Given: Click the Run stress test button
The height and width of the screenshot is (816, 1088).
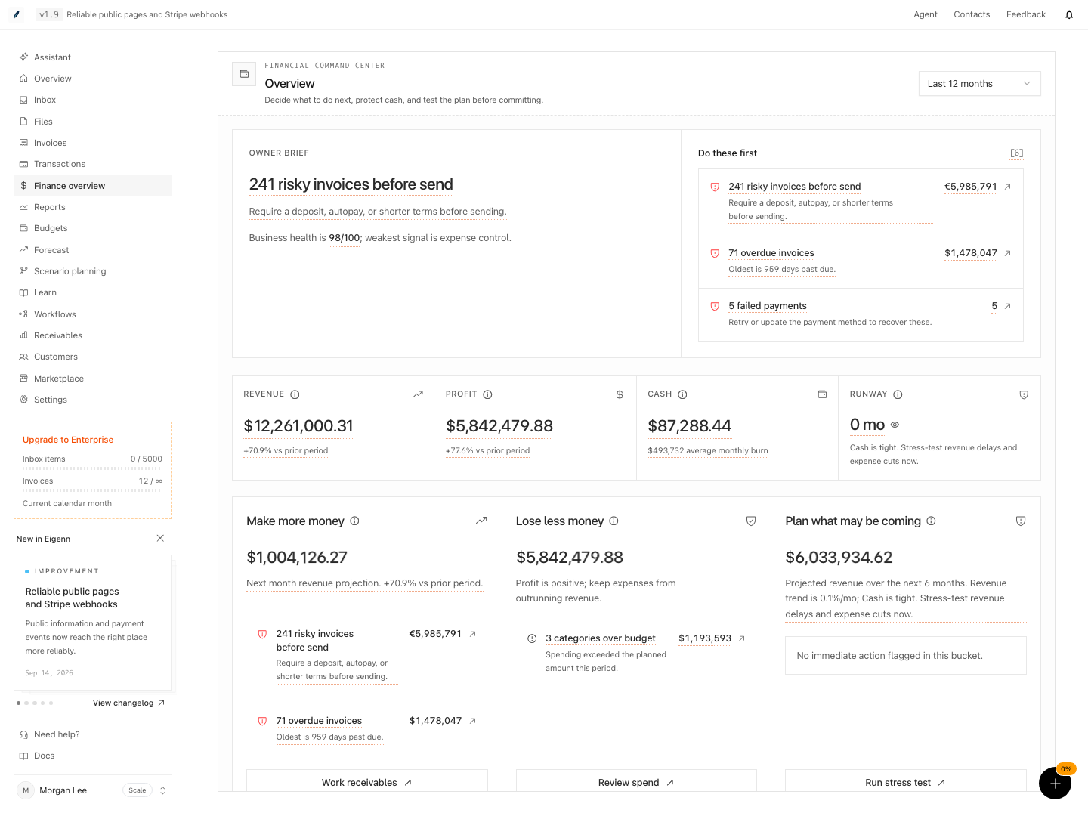Looking at the screenshot, I should pyautogui.click(x=905, y=782).
